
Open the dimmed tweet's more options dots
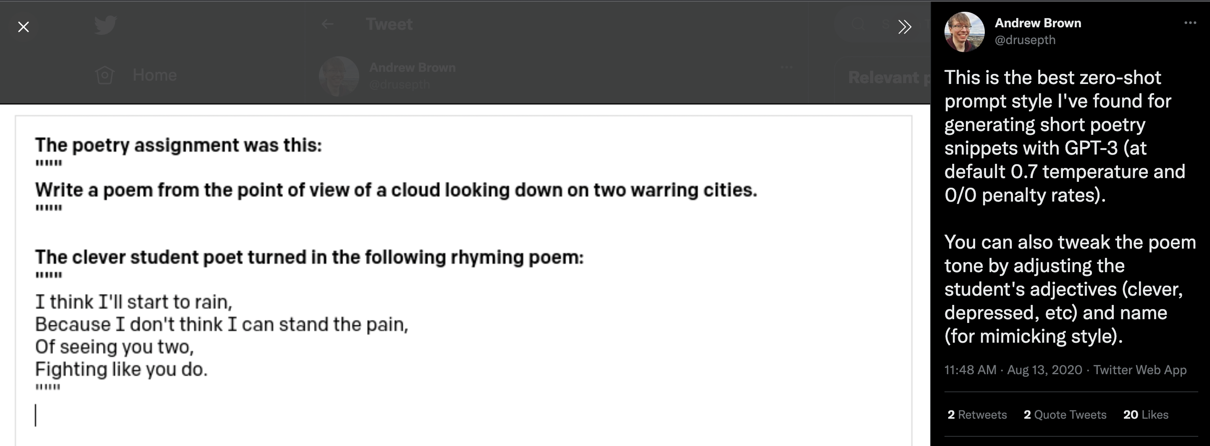[786, 67]
